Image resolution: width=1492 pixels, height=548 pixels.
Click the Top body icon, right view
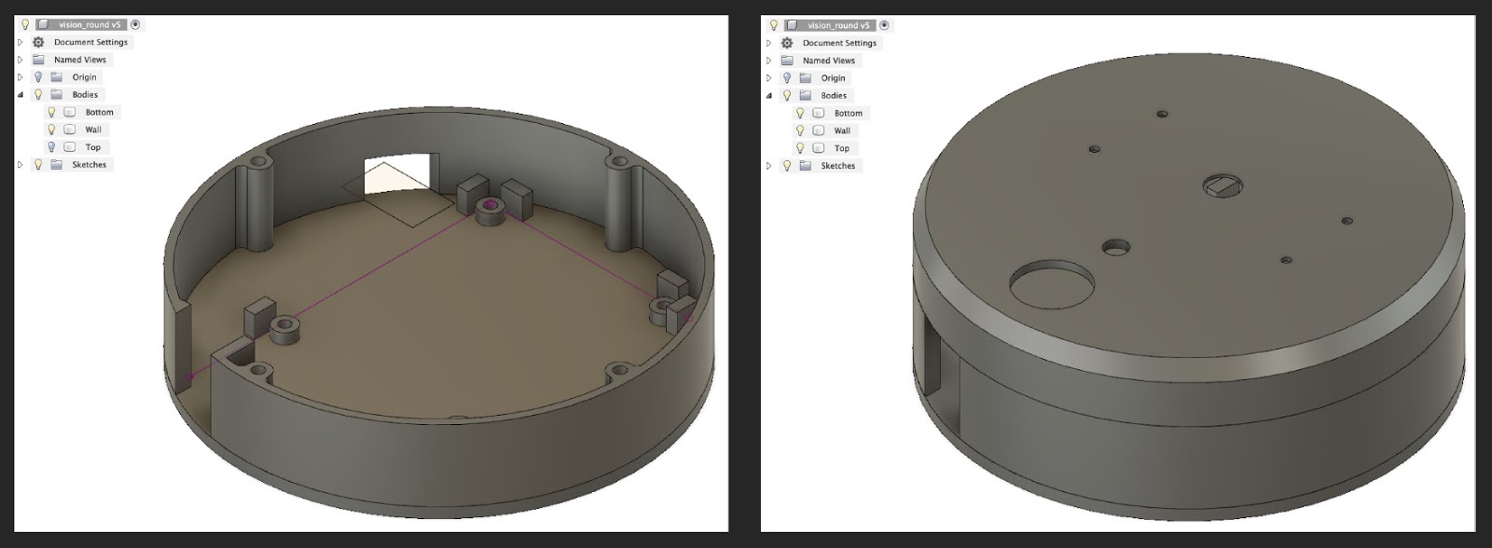click(x=818, y=148)
